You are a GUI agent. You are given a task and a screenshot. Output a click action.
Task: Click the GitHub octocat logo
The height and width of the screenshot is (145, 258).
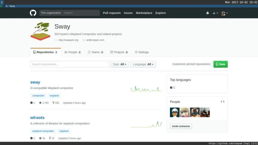[x=33, y=13]
